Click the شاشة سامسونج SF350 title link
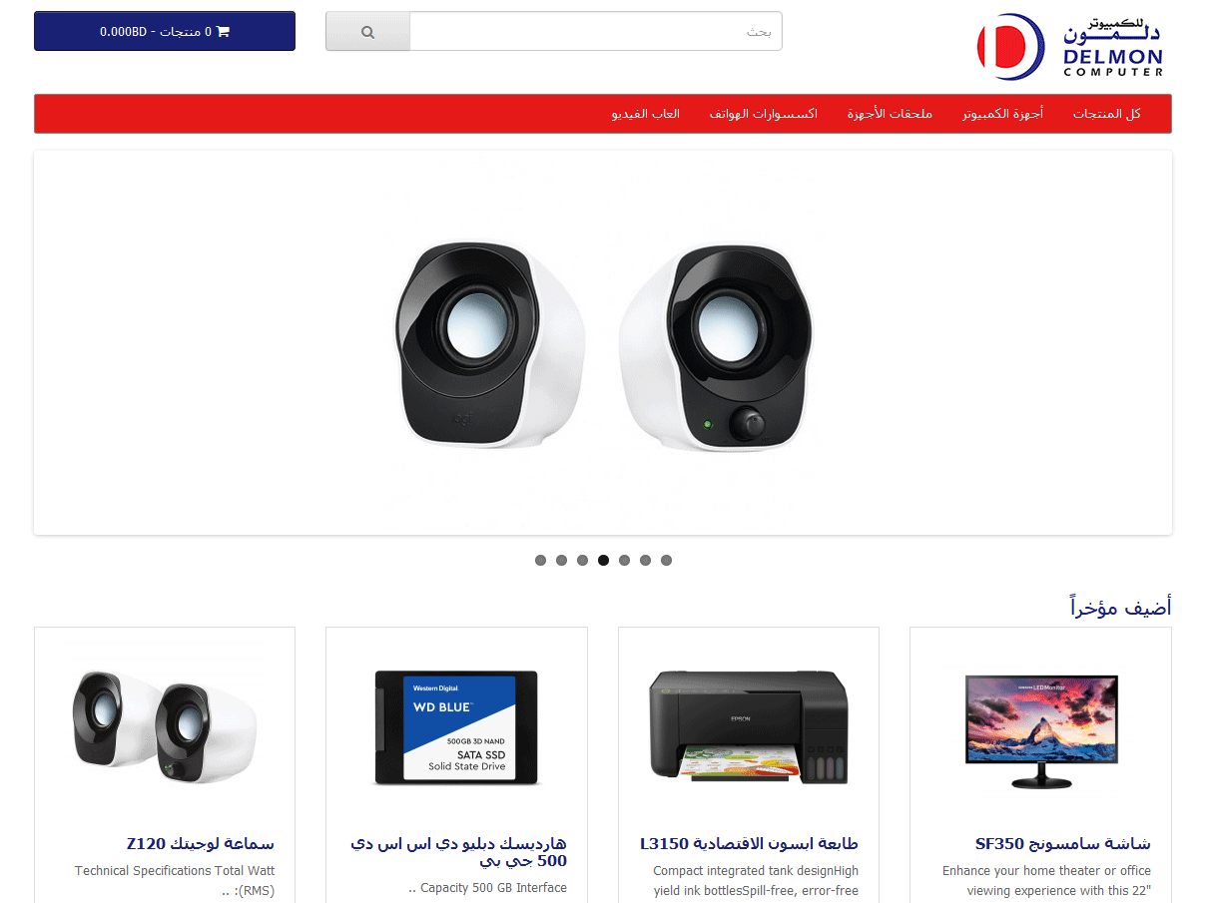Image resolution: width=1206 pixels, height=903 pixels. pyautogui.click(x=1063, y=843)
